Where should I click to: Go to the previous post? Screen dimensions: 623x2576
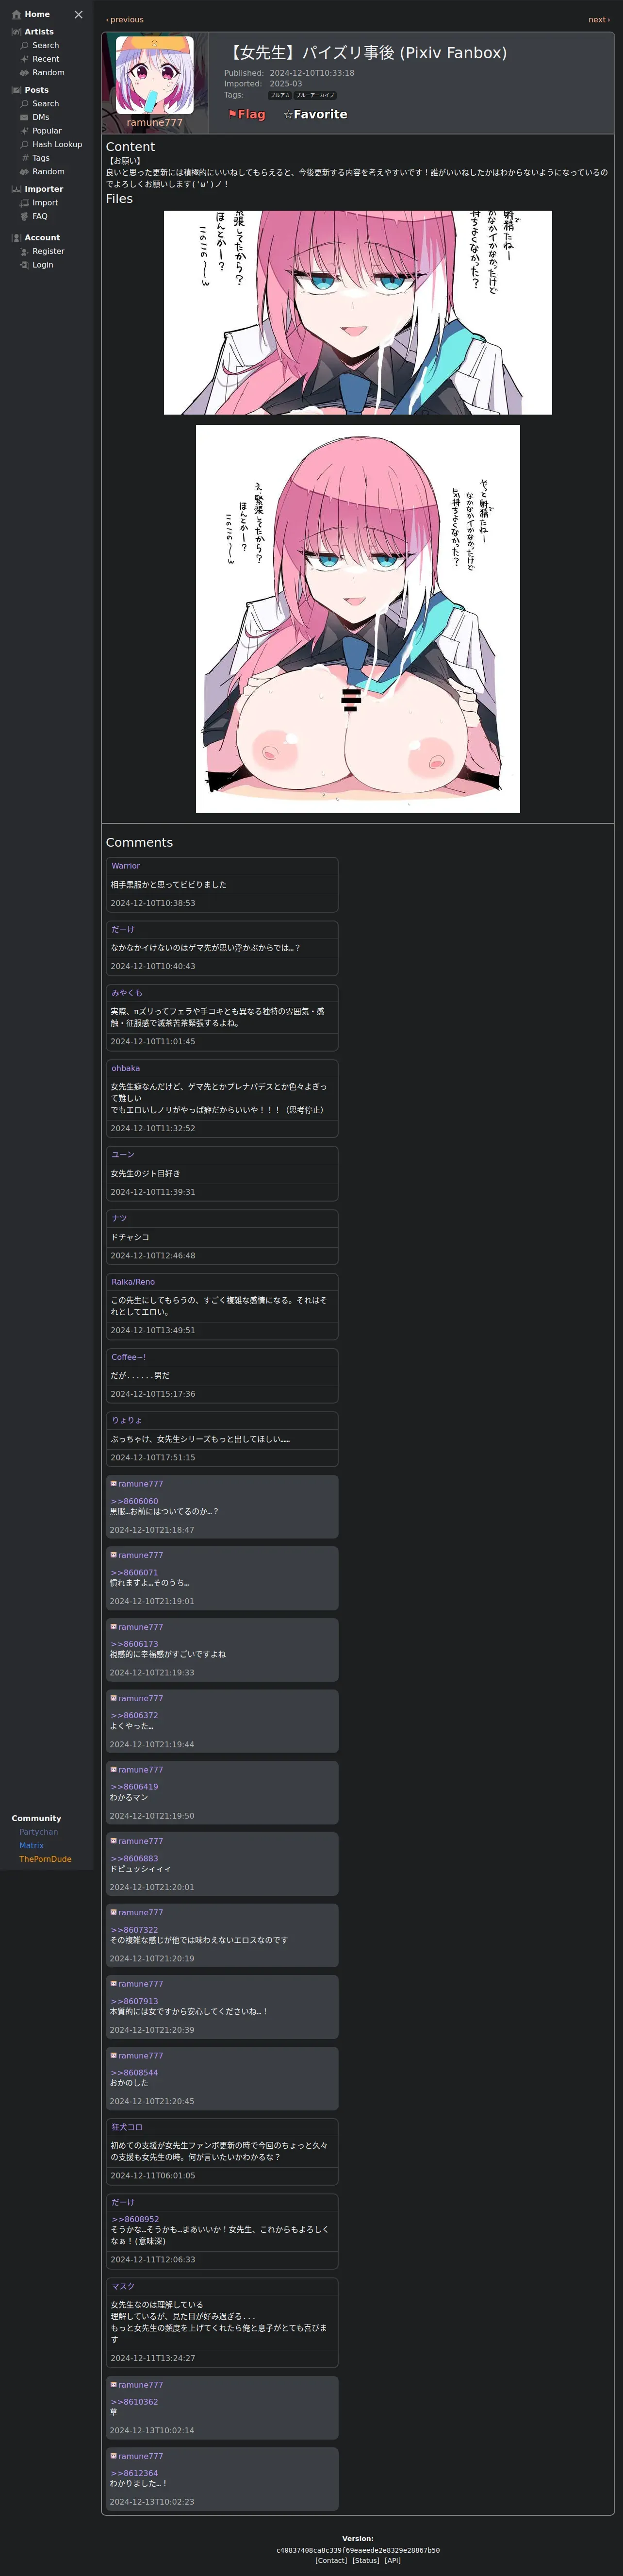point(125,20)
